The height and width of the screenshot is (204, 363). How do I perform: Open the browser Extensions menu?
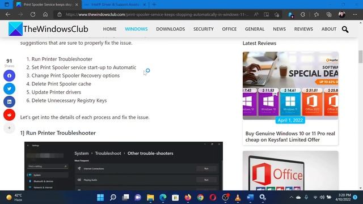coord(303,15)
